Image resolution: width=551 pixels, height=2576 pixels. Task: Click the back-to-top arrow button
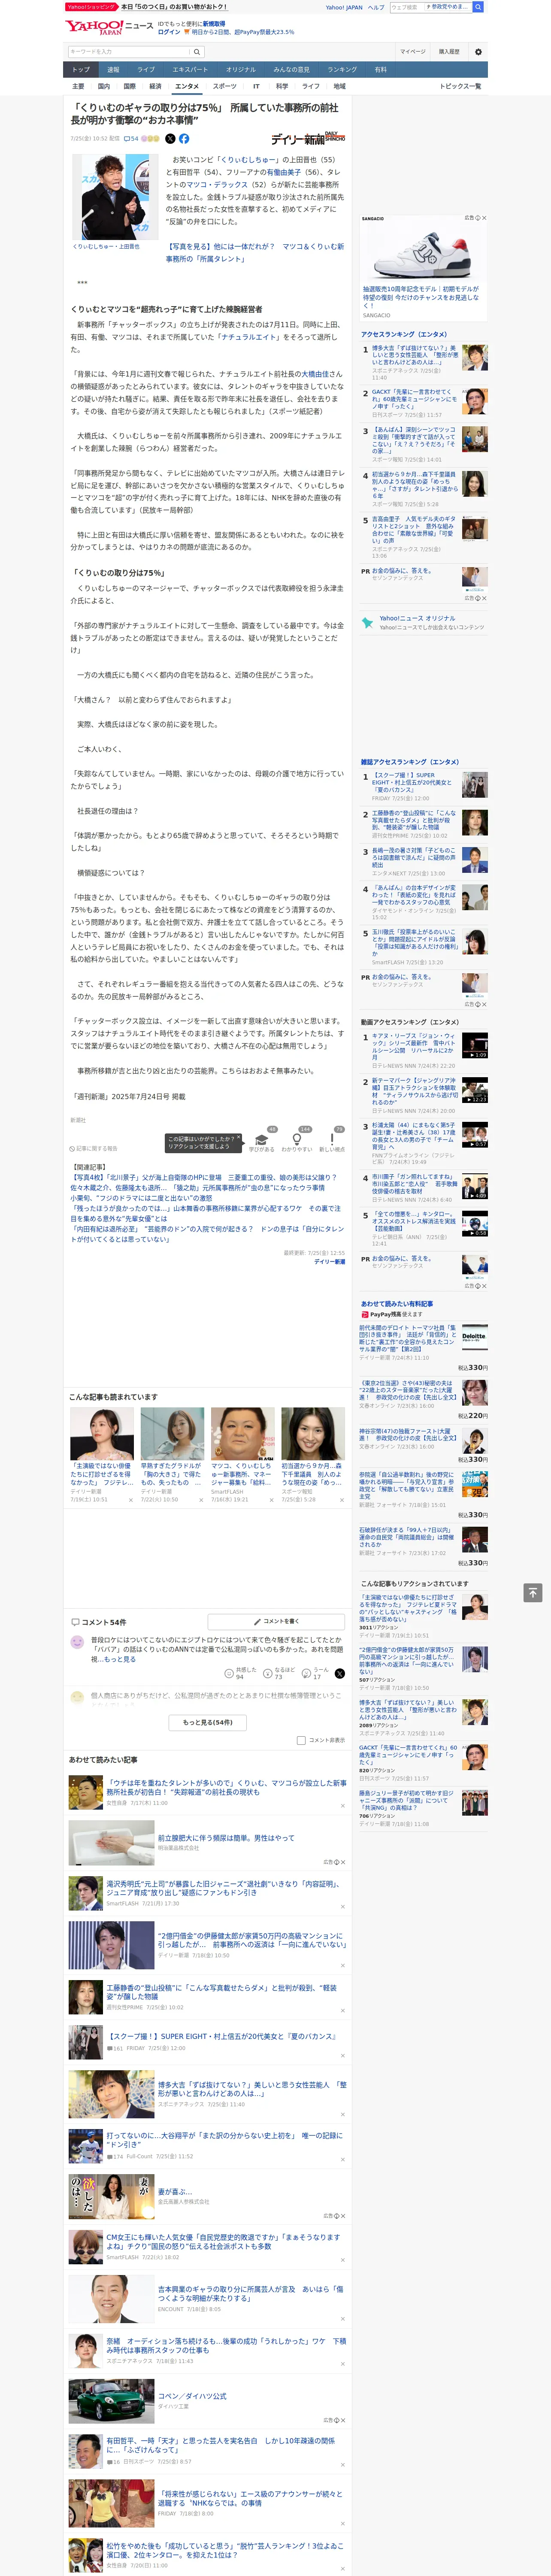coord(532,1592)
